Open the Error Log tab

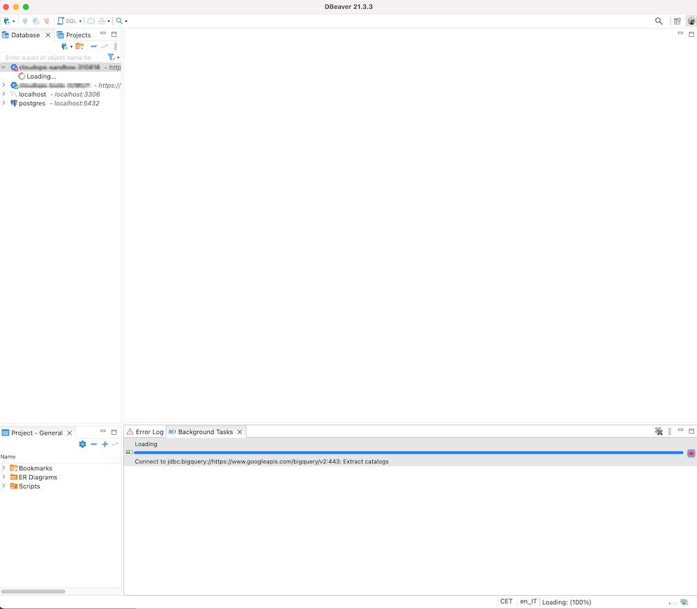tap(148, 431)
